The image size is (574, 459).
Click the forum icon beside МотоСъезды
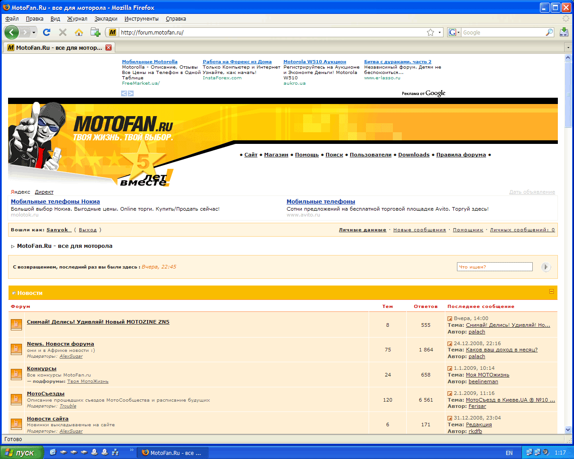tap(16, 399)
